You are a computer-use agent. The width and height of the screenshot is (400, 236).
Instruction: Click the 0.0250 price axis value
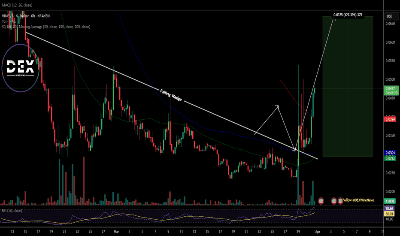tap(390, 173)
